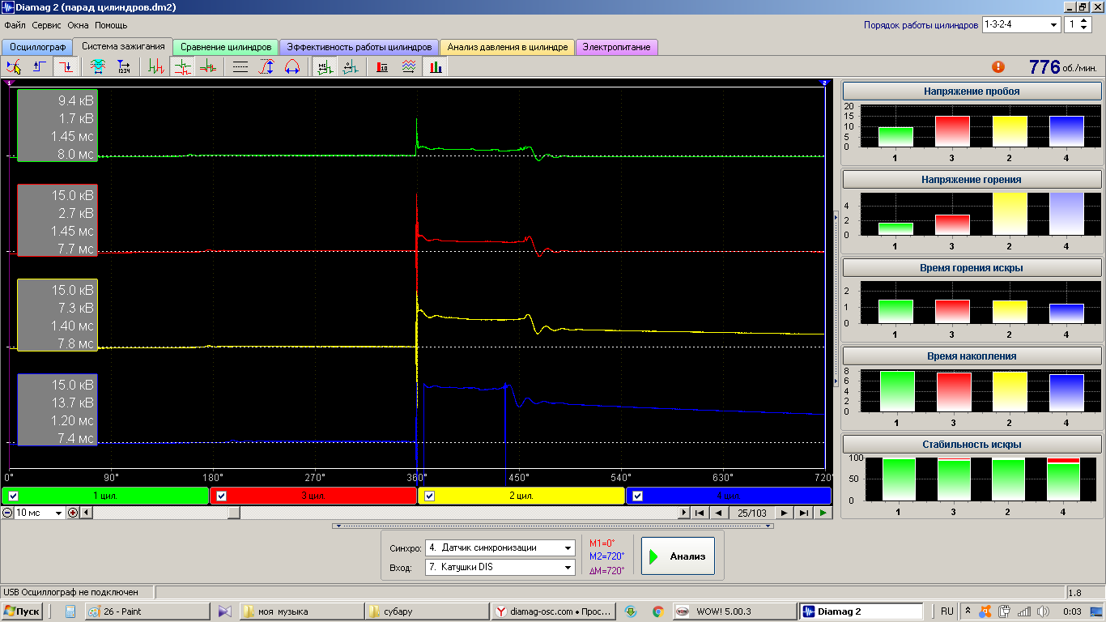This screenshot has width=1106, height=622.
Task: Click the Время накопления panel header
Action: coord(972,356)
